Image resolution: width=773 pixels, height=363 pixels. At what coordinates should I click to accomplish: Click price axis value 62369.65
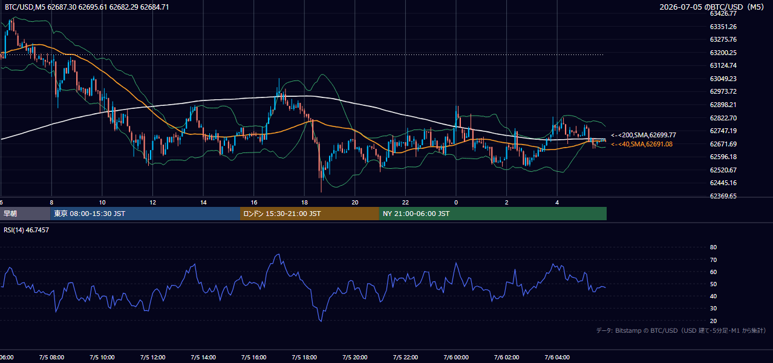723,196
